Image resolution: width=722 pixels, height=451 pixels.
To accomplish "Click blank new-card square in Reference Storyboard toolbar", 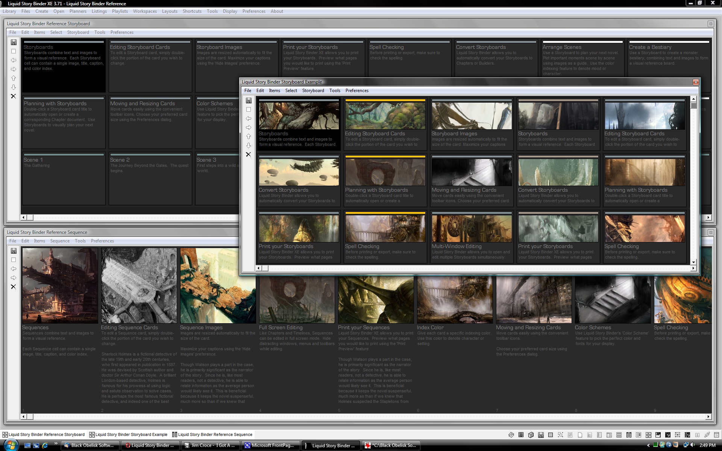I will tap(14, 51).
